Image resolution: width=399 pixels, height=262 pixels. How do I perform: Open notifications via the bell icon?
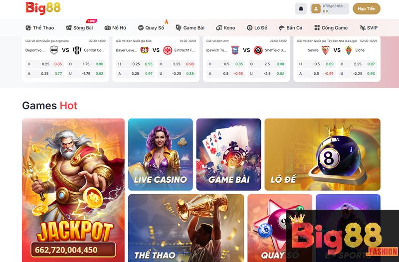pos(301,9)
